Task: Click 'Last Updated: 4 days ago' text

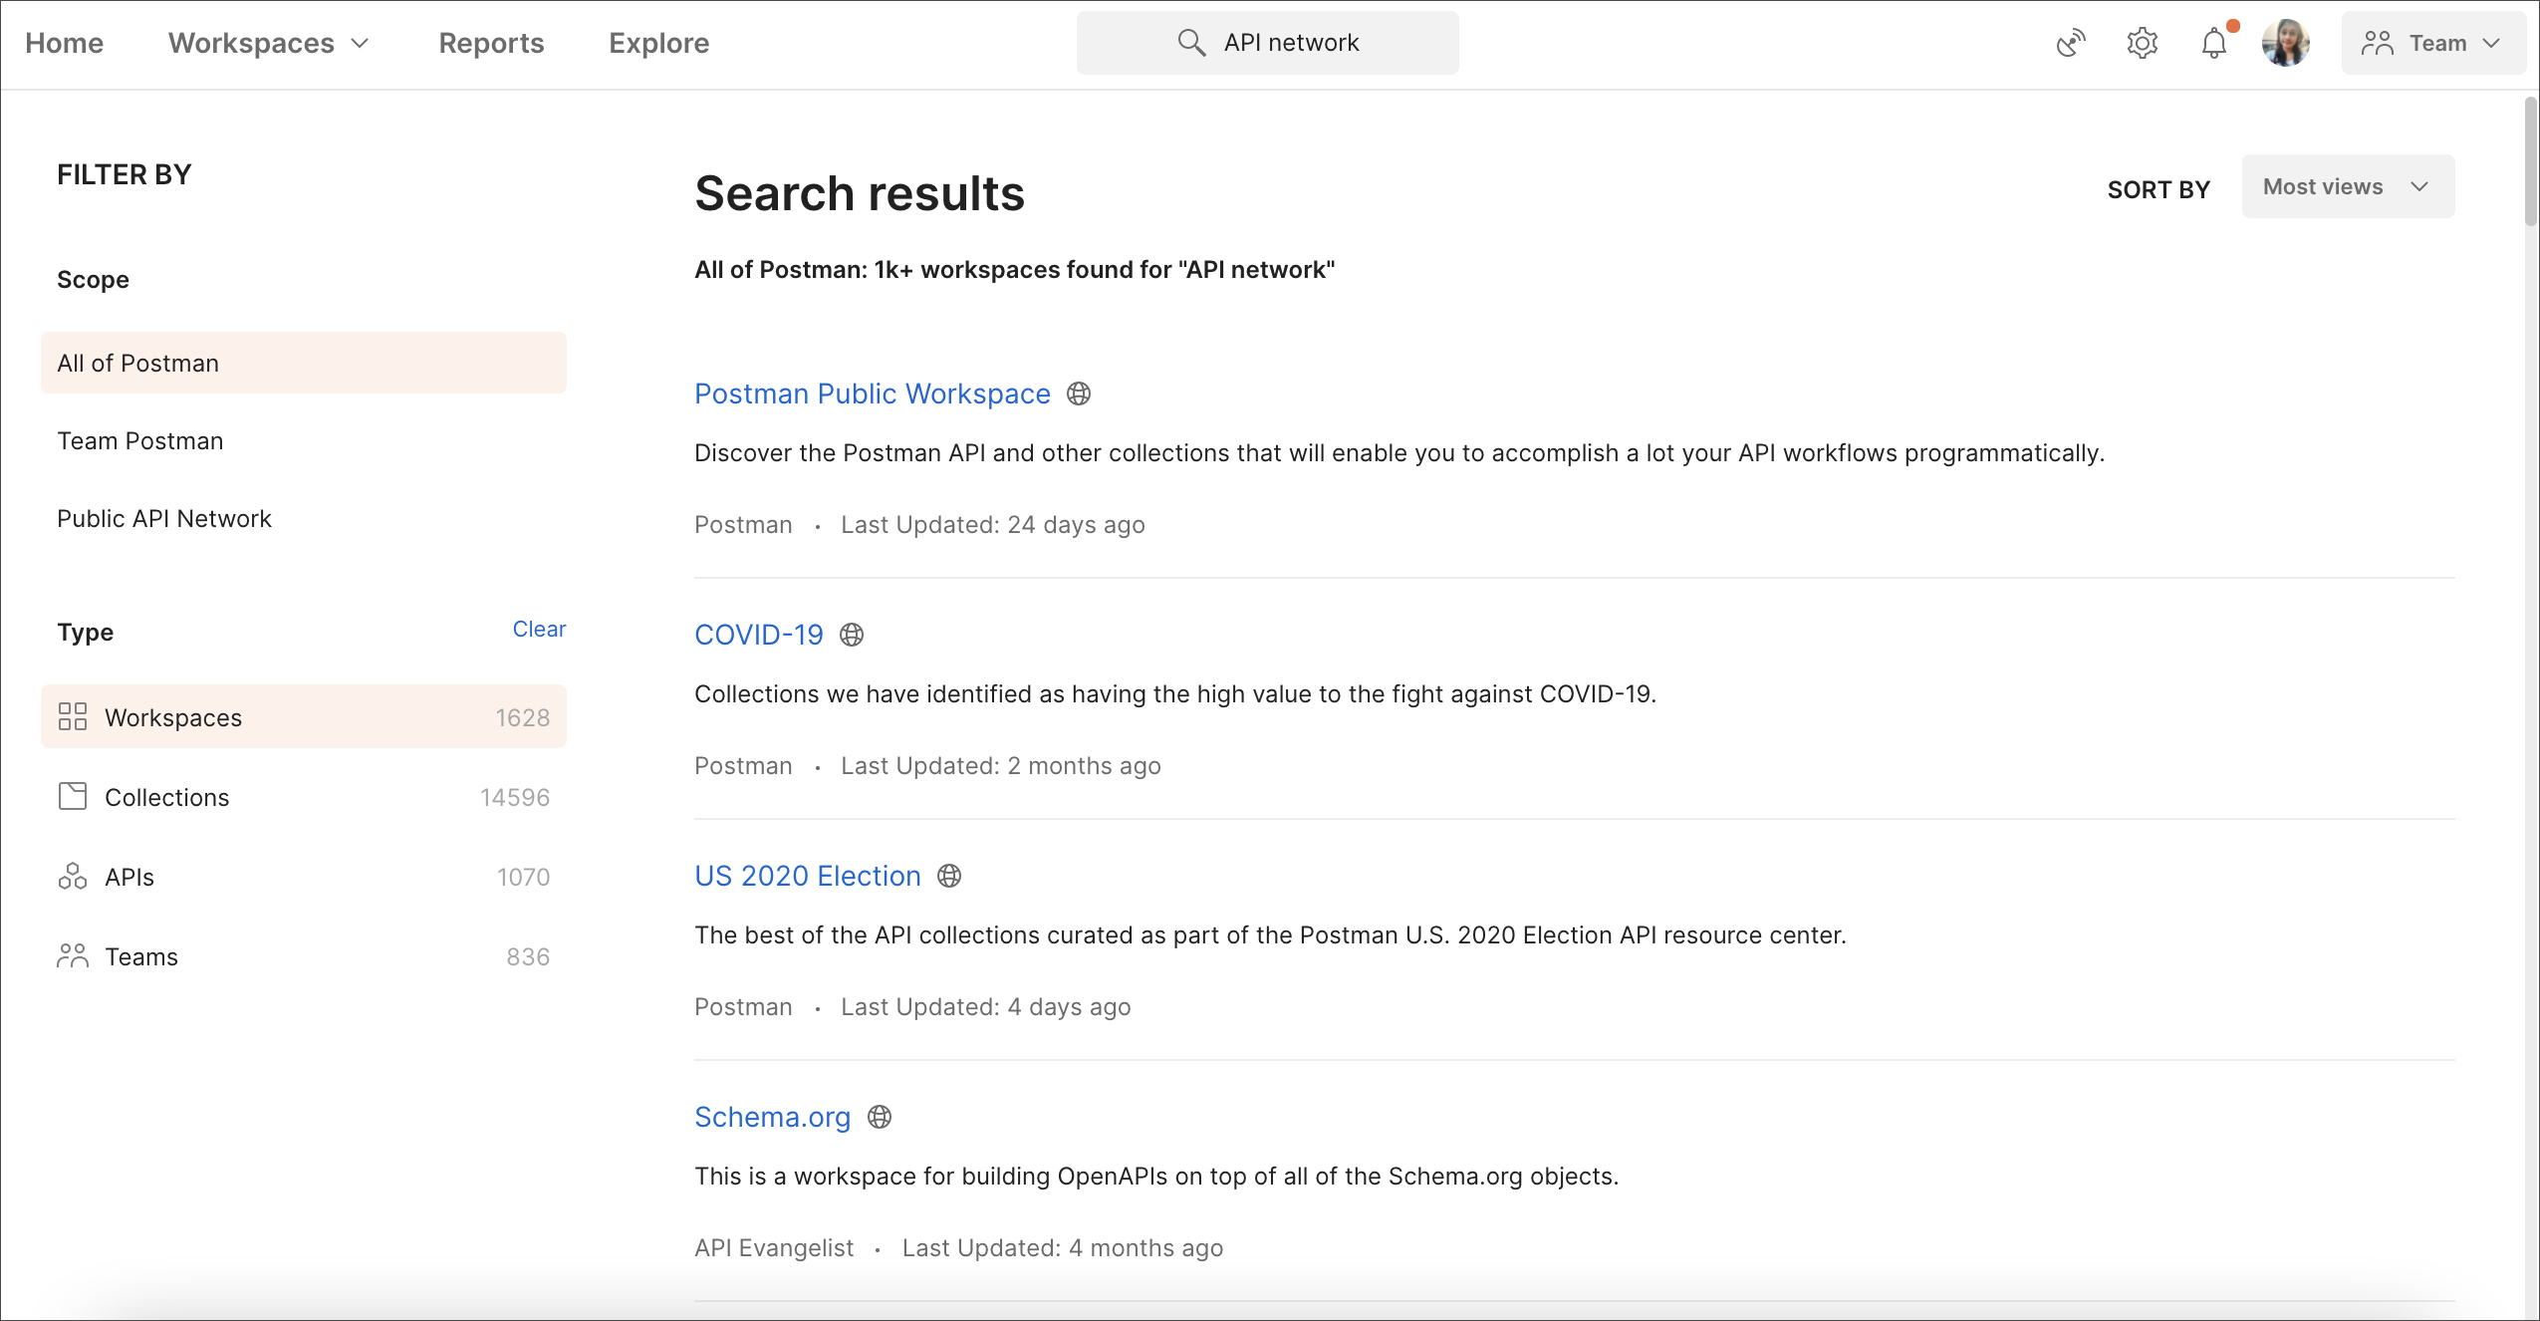Action: [986, 1007]
